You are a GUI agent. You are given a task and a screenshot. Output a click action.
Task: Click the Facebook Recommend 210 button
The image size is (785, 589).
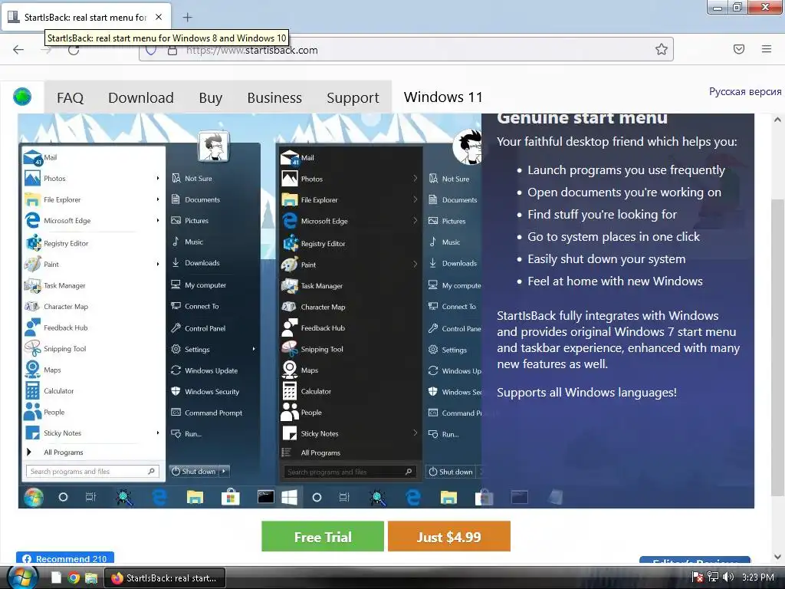tap(65, 558)
